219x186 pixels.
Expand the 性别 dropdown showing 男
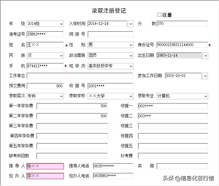click(x=110, y=45)
